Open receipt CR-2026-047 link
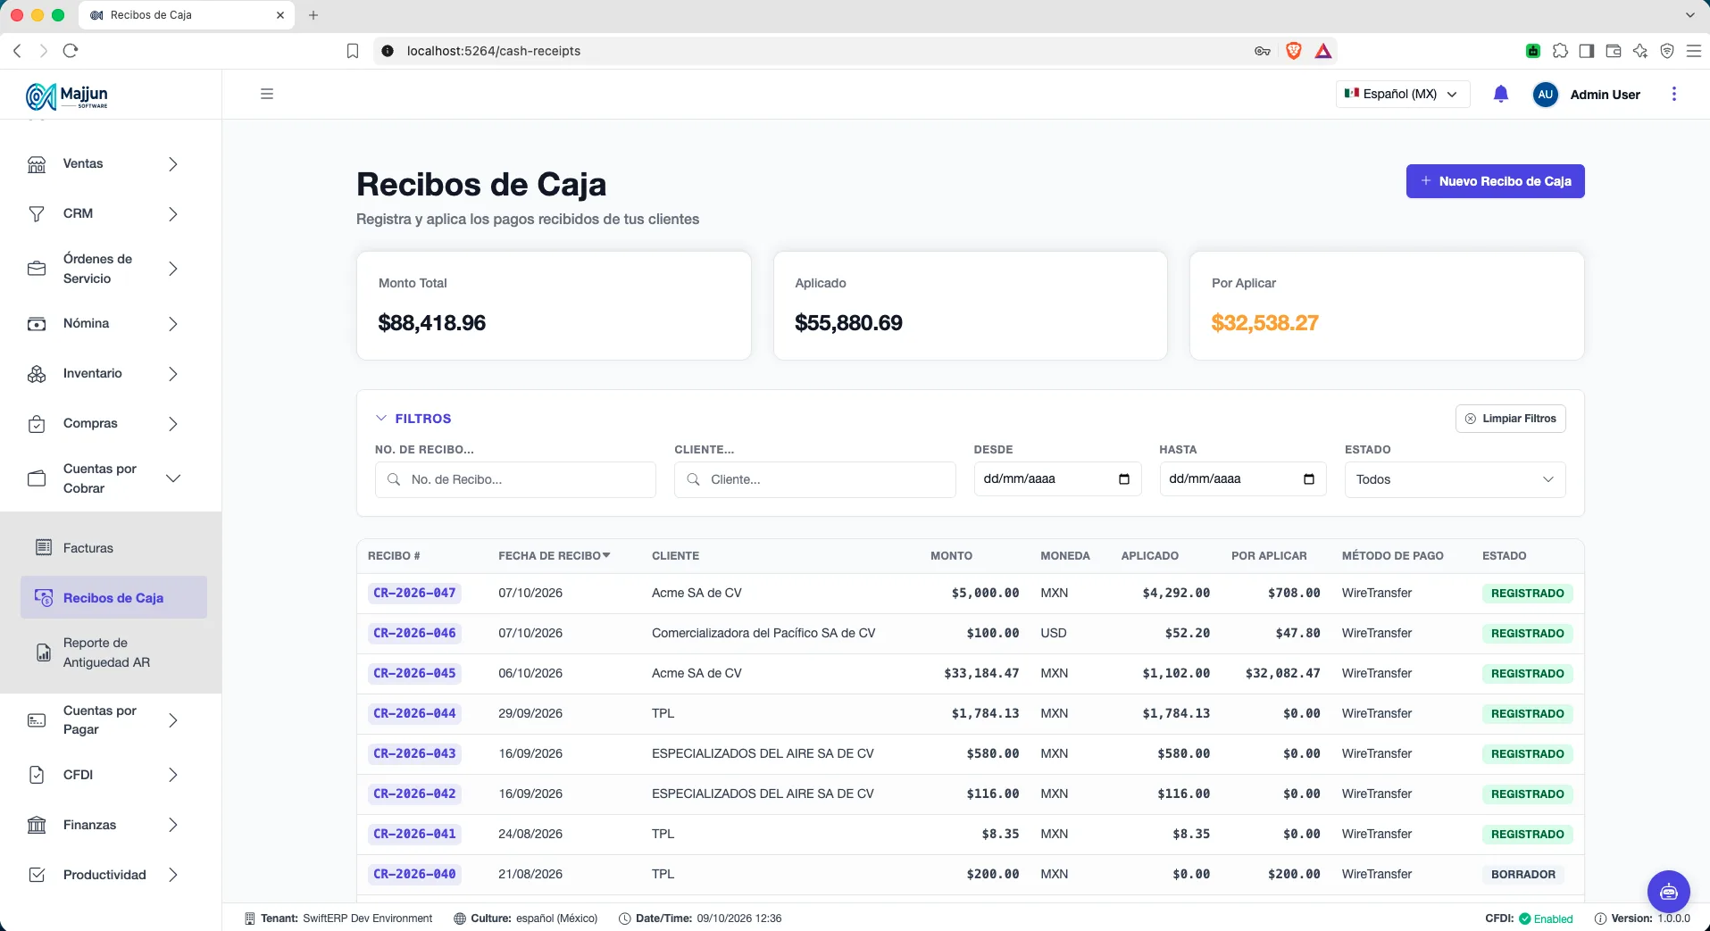 point(414,593)
